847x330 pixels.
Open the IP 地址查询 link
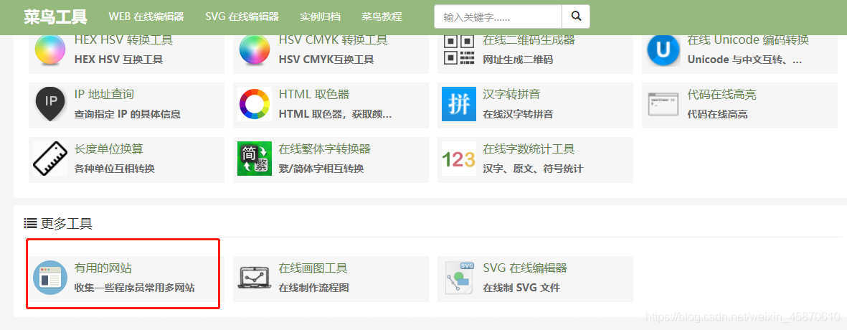pos(104,95)
